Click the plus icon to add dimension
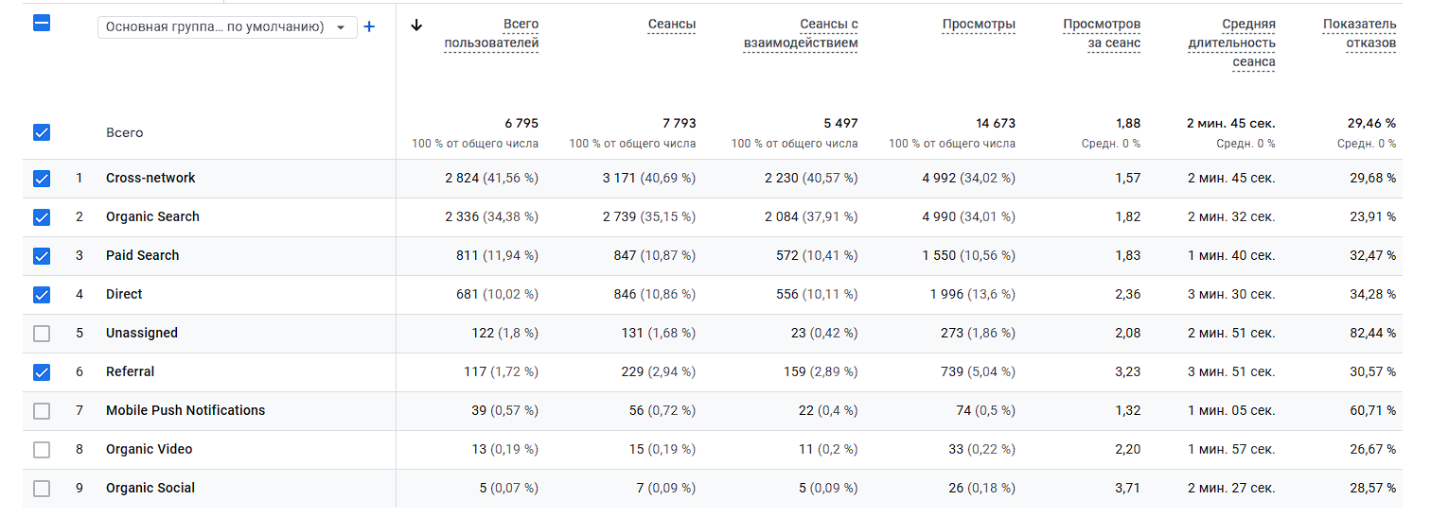This screenshot has height=517, width=1431. 369,26
